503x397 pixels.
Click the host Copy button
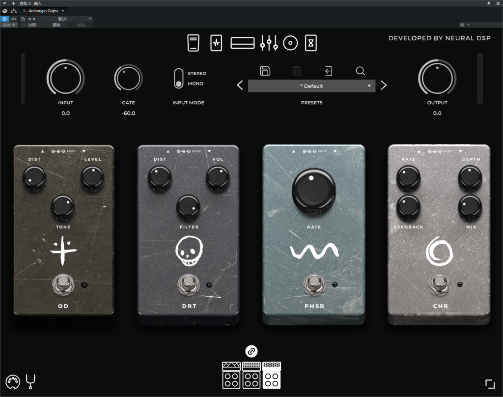[56, 25]
